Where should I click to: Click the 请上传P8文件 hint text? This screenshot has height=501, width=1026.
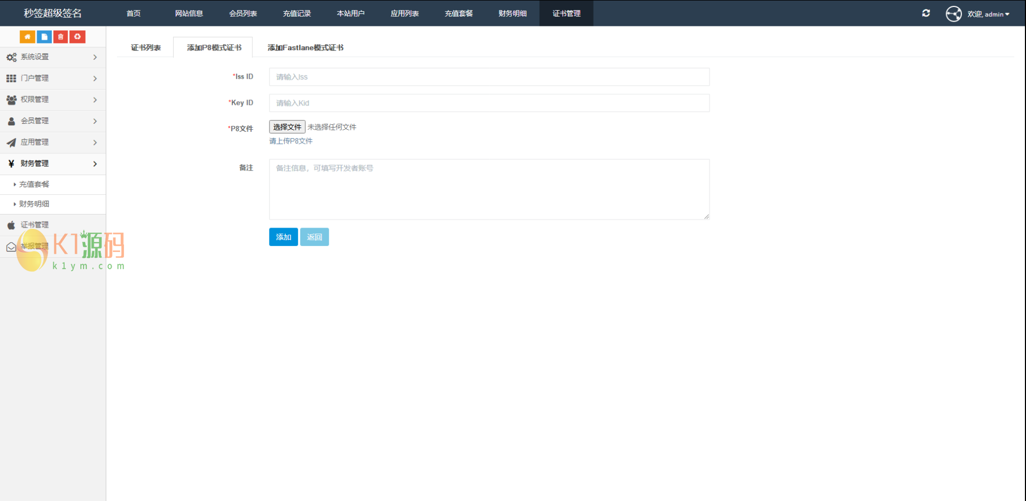tap(291, 141)
